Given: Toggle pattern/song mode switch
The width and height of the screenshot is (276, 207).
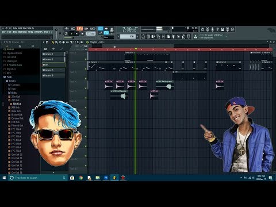Looking at the screenshot, I should pyautogui.click(x=66, y=33).
